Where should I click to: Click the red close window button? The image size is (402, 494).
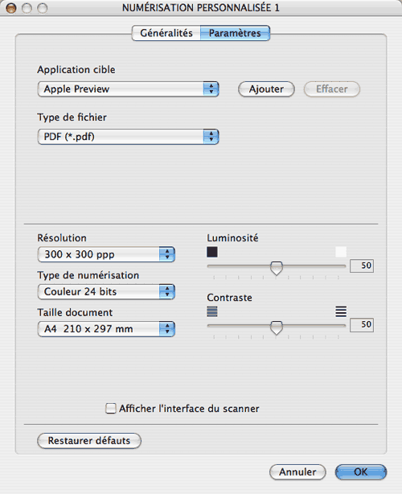(11, 8)
